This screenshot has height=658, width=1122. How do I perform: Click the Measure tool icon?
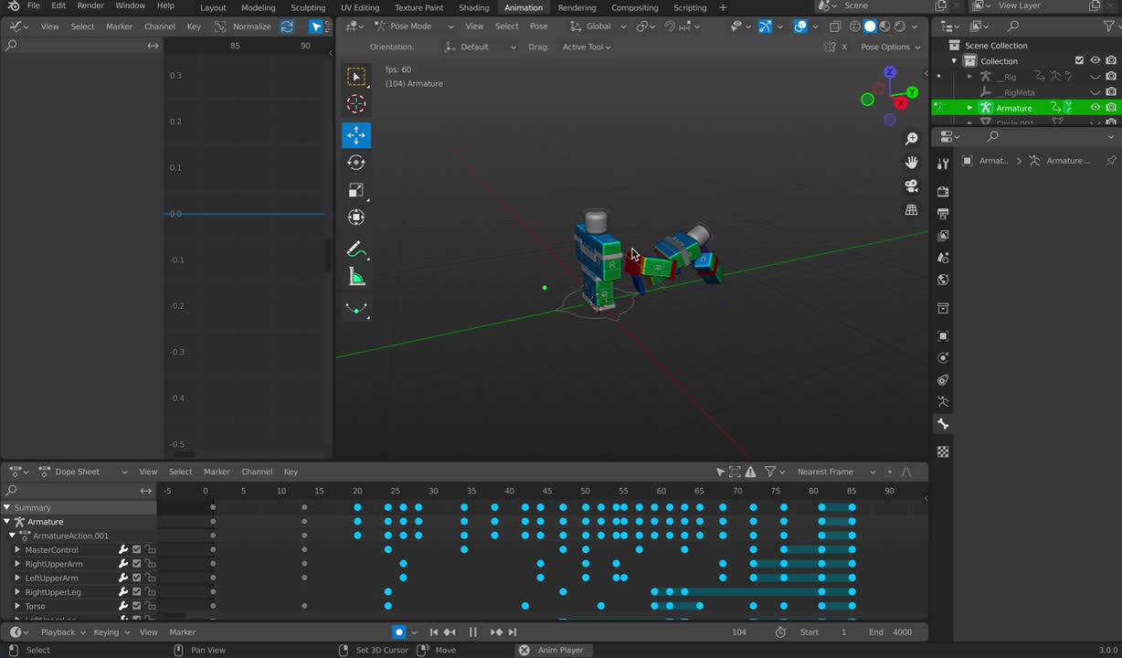(356, 277)
